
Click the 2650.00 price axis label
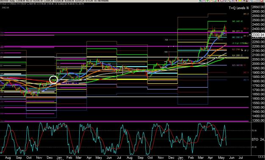pos(258,7)
